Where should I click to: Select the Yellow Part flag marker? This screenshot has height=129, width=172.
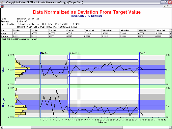69,53
